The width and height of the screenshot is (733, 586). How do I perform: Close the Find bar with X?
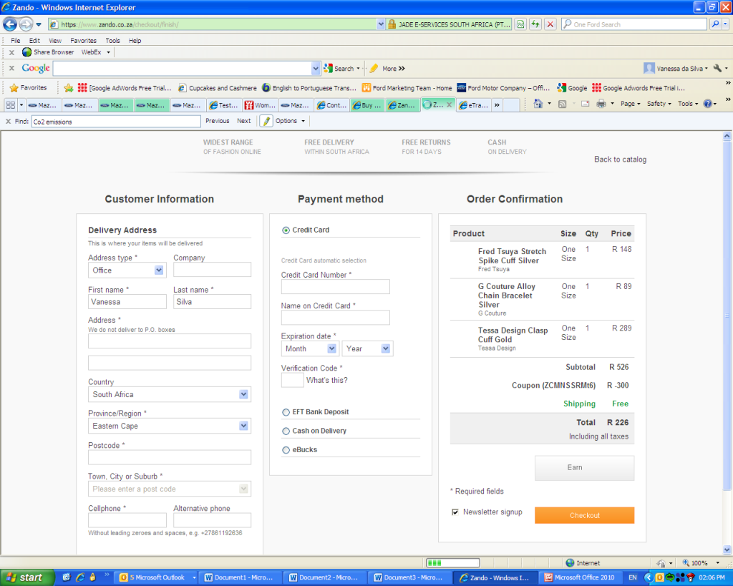pyautogui.click(x=8, y=121)
